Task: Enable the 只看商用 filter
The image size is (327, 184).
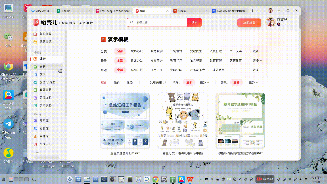Action: 146,82
